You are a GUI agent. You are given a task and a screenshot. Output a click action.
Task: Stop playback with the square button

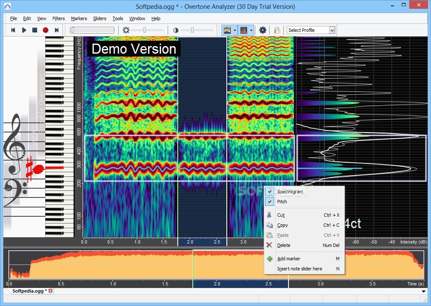pos(35,30)
